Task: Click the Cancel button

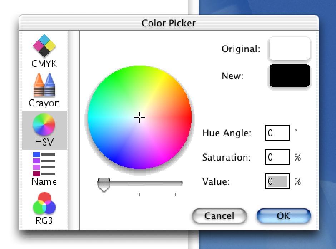Action: [219, 216]
